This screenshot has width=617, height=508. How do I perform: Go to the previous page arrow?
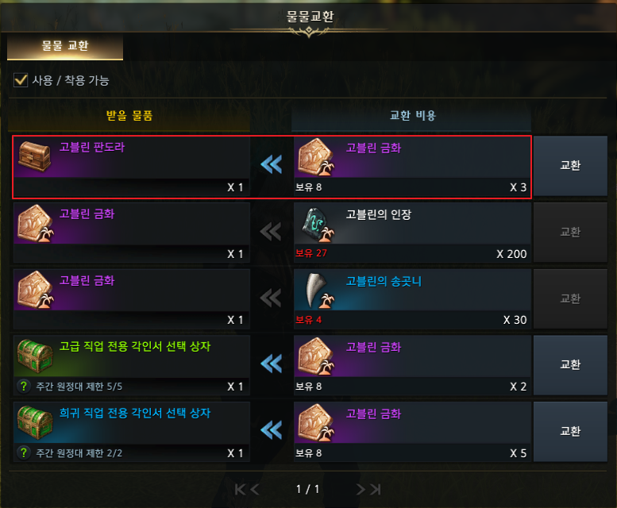click(x=255, y=490)
